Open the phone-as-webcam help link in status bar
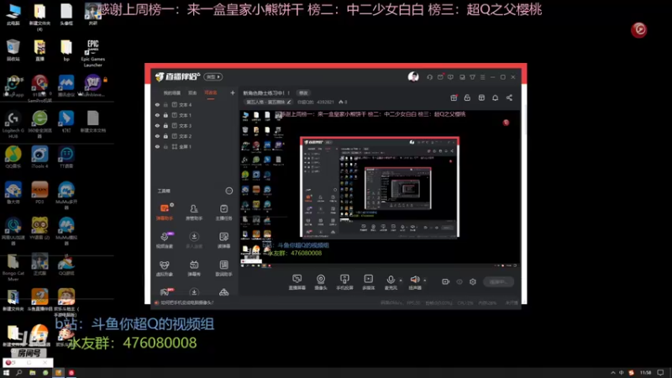Screen dimensions: 672x378 click(x=186, y=302)
